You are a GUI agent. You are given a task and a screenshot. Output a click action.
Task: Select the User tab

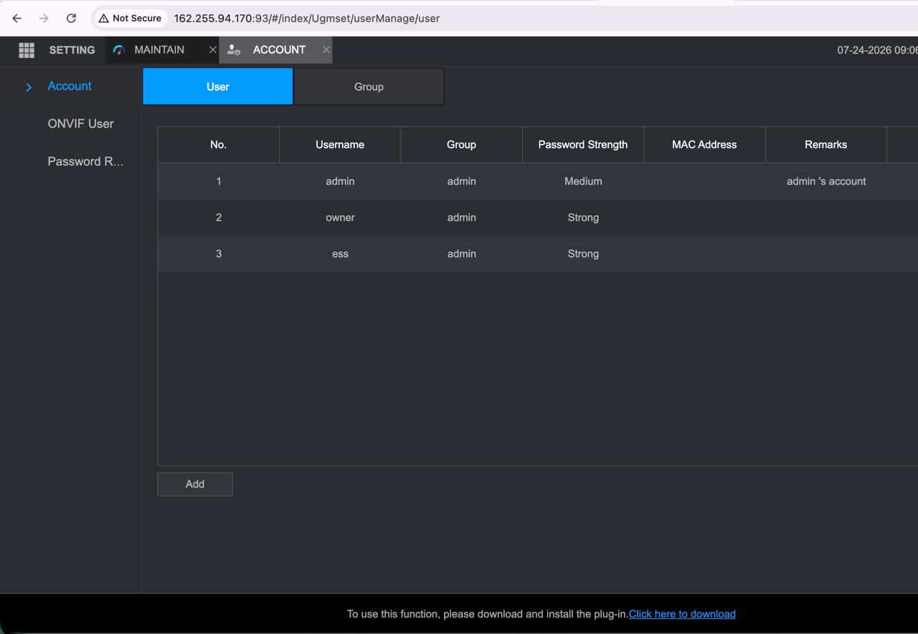point(218,87)
